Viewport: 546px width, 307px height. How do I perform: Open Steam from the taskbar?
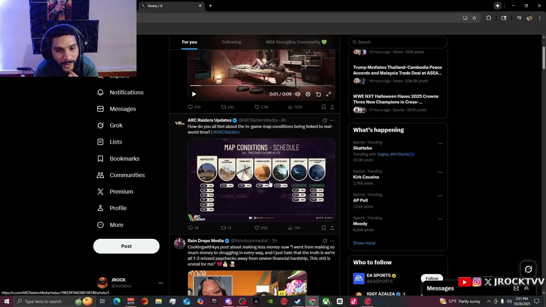(x=298, y=301)
